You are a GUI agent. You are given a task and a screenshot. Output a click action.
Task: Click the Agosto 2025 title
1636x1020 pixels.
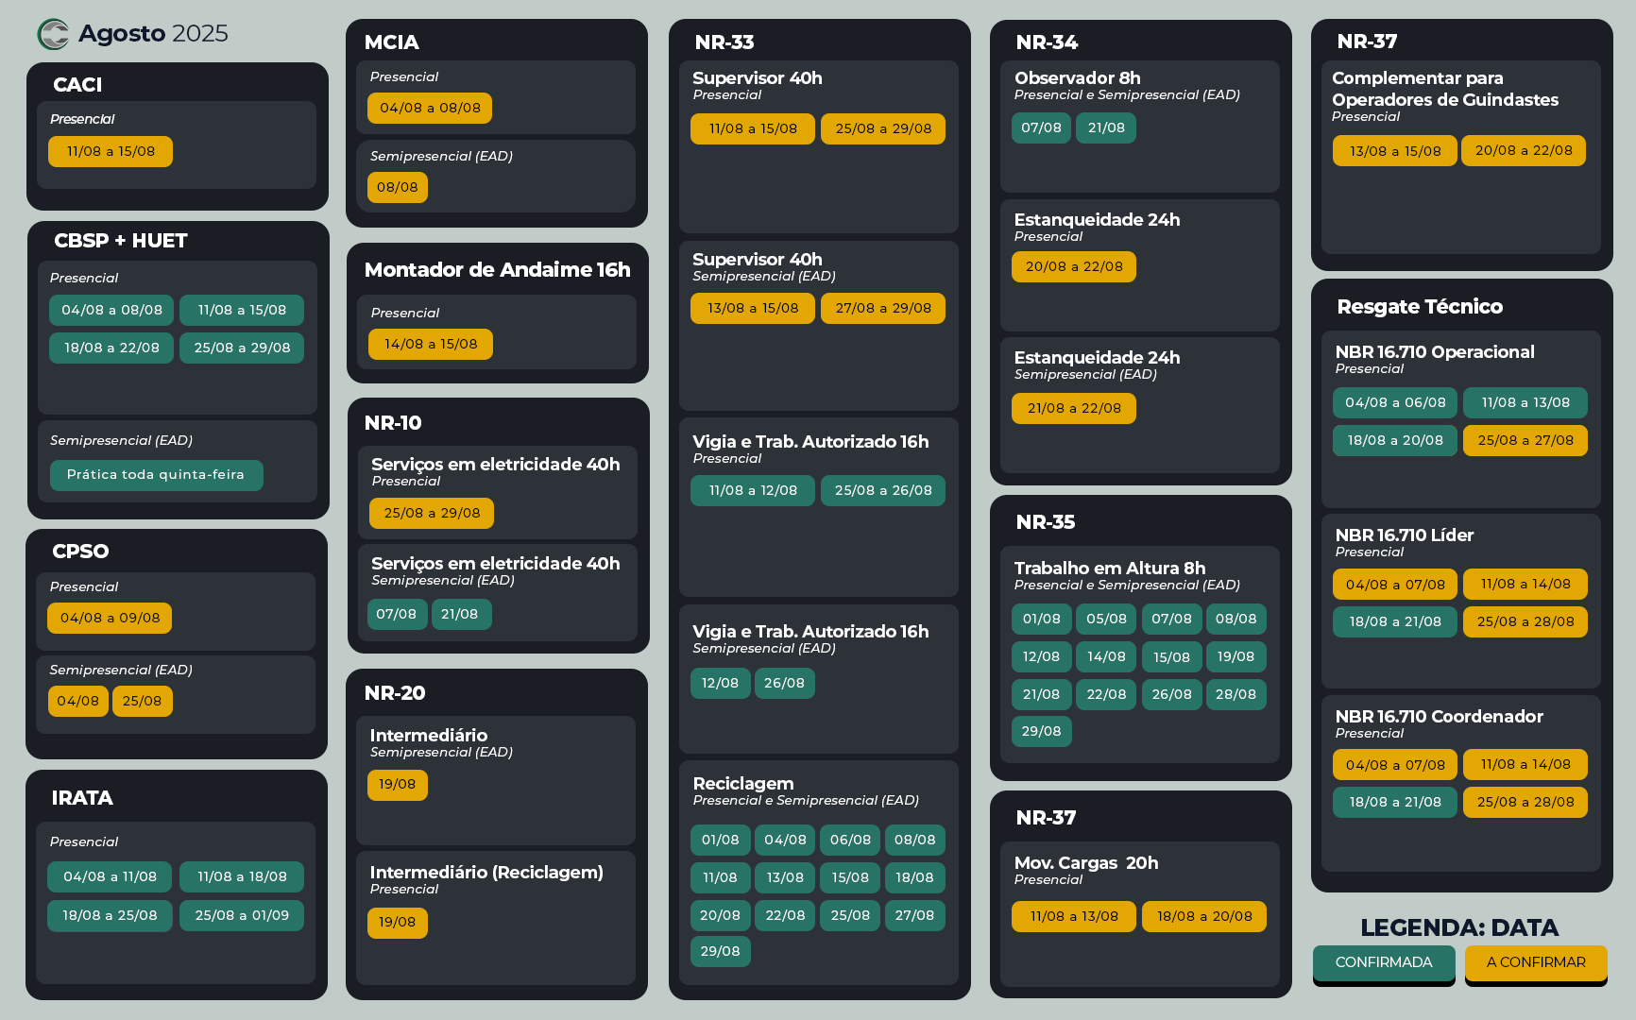pos(153,34)
